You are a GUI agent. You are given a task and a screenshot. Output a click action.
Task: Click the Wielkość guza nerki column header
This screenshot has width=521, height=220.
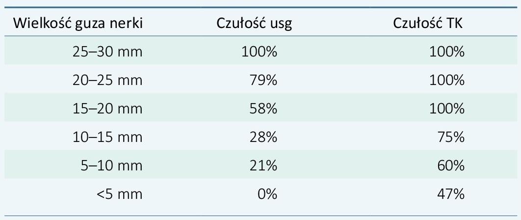78,24
